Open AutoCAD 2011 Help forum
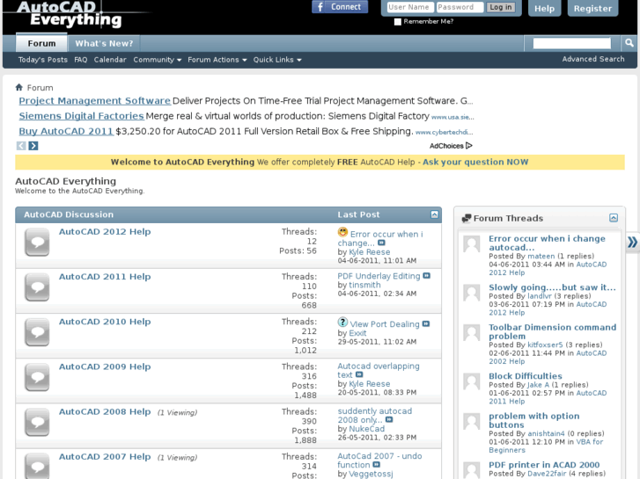 coord(105,276)
